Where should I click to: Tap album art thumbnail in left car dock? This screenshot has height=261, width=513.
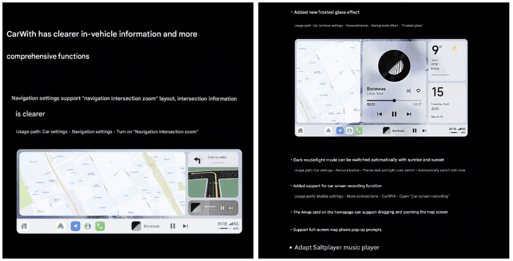click(136, 226)
